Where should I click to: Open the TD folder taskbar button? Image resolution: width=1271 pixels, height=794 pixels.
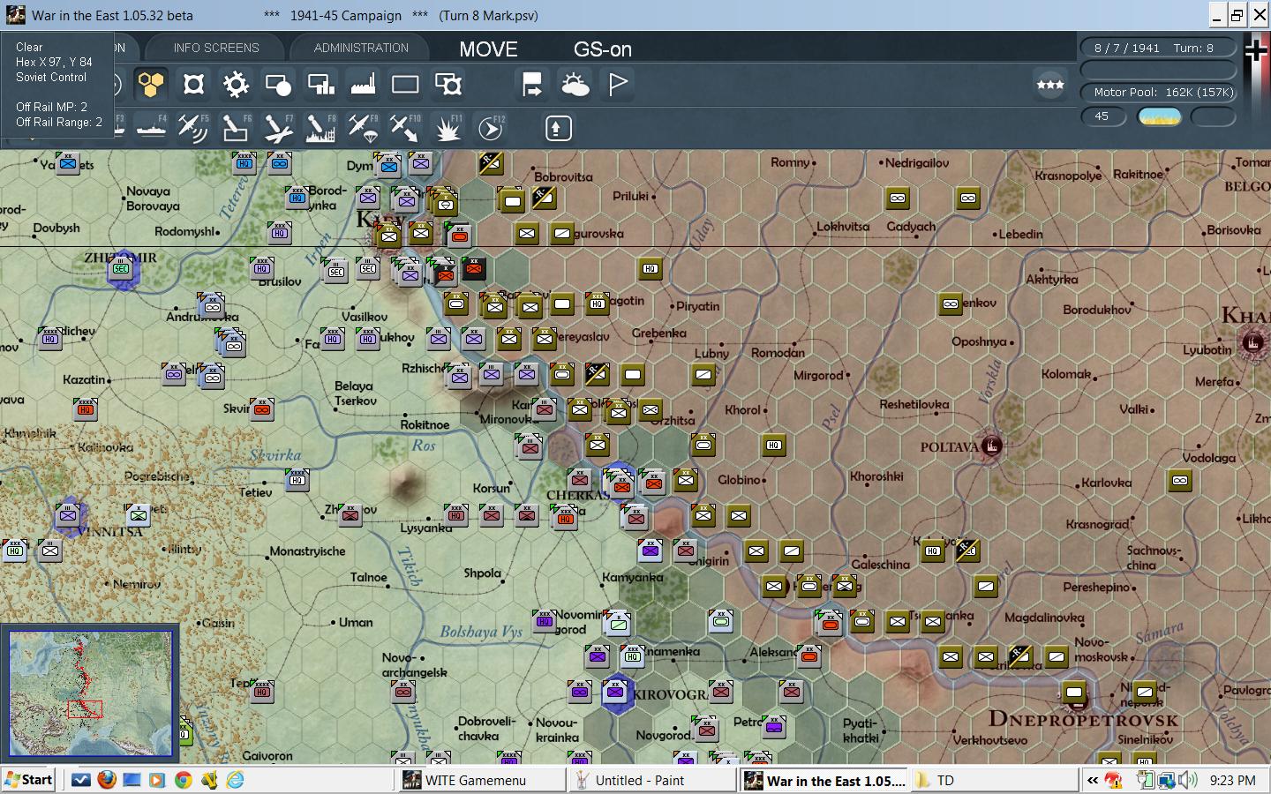pyautogui.click(x=994, y=780)
